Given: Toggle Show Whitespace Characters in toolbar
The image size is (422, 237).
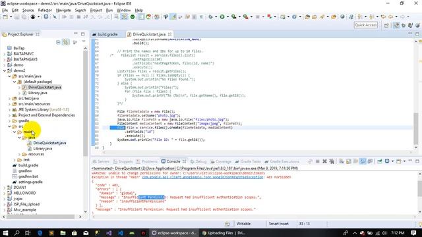Looking at the screenshot, I should coord(201,17).
